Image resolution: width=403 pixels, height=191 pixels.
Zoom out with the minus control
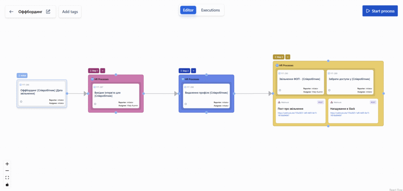(x=7, y=171)
